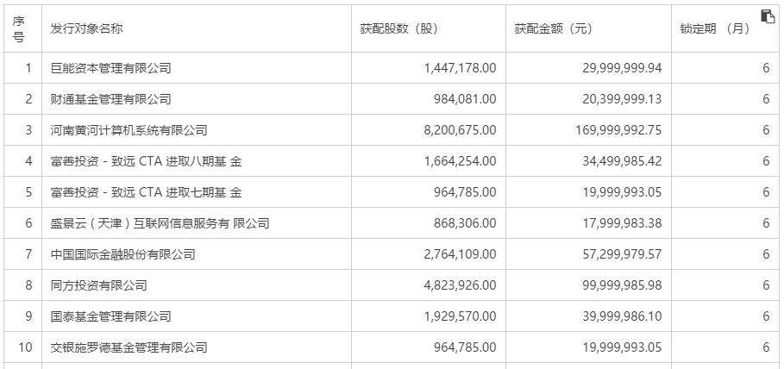Screen dimensions: 784x369
Task: Click the 发行对象名称 column header
Action: tap(86, 28)
